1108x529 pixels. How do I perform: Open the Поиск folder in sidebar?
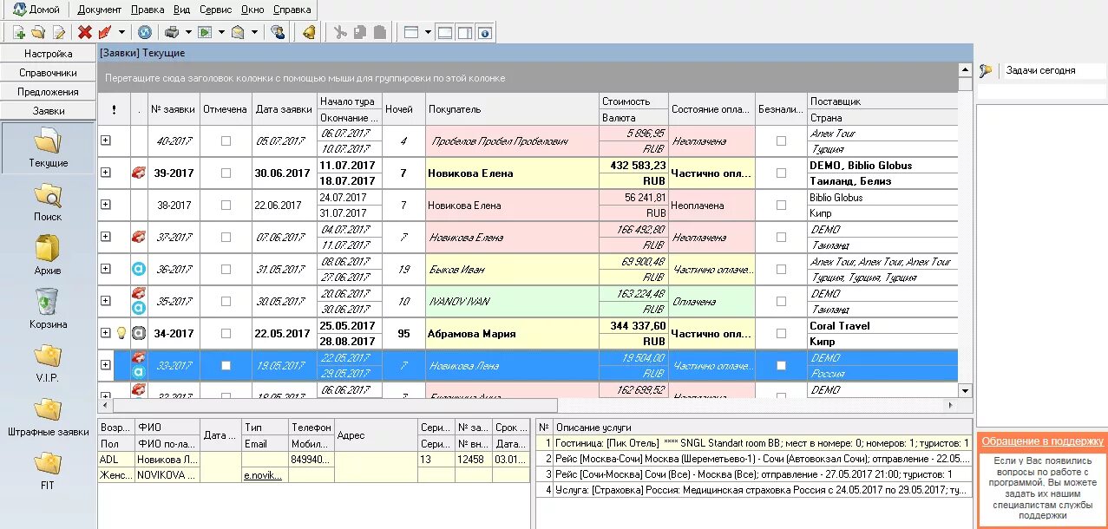pos(48,202)
